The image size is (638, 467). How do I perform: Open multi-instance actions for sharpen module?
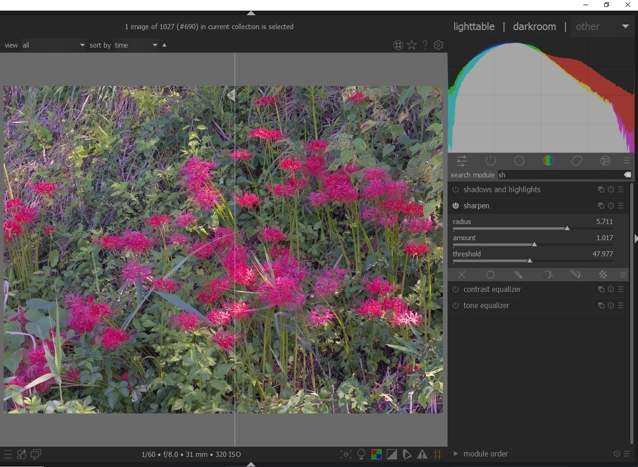pyautogui.click(x=601, y=206)
